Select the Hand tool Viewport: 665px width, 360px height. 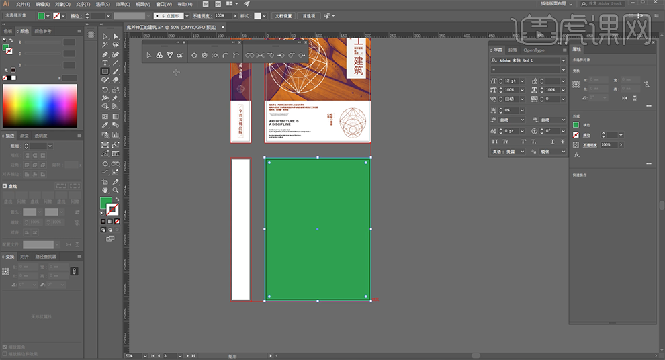point(105,190)
